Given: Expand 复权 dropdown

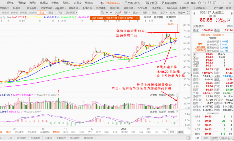Looking at the screenshot, I should (x=127, y=13).
